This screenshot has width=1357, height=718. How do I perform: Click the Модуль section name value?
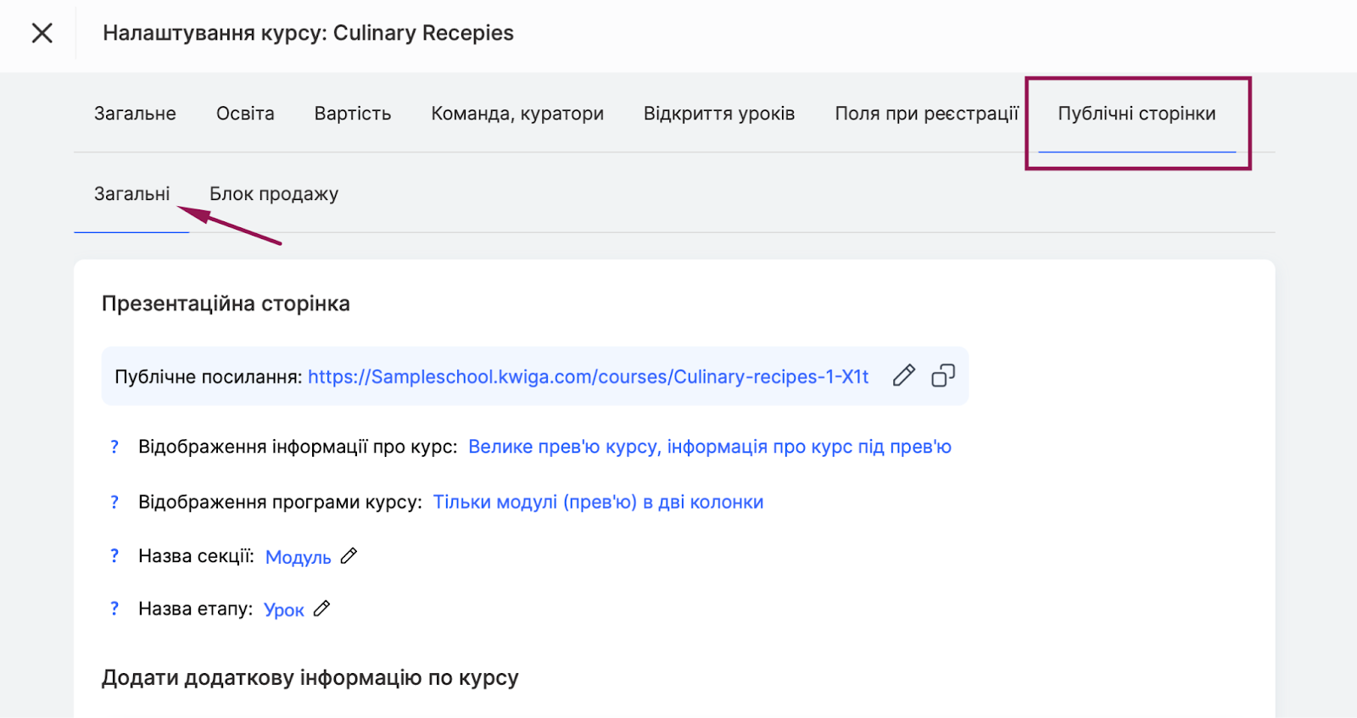pyautogui.click(x=298, y=557)
